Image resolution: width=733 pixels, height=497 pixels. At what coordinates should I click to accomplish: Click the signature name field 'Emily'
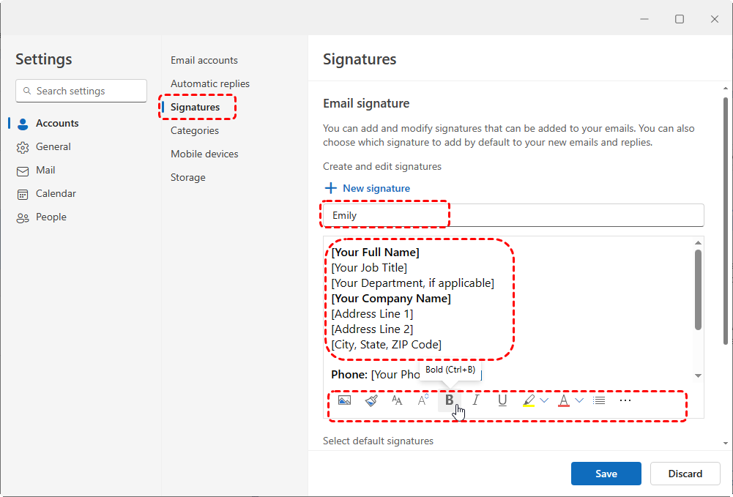pos(513,215)
